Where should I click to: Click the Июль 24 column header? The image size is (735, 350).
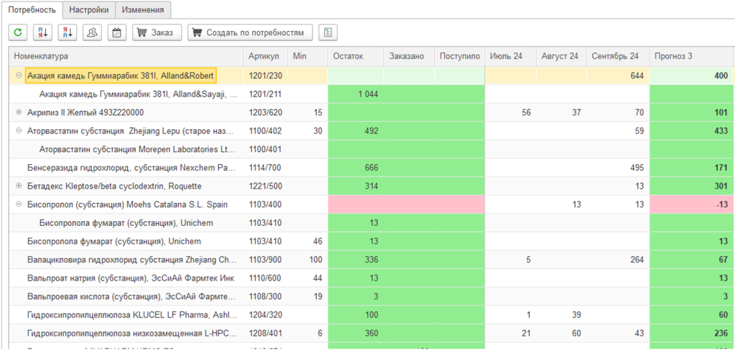tap(510, 56)
